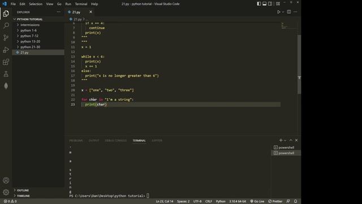Open notifications bell in status bar
The height and width of the screenshot is (204, 362).
(x=295, y=201)
